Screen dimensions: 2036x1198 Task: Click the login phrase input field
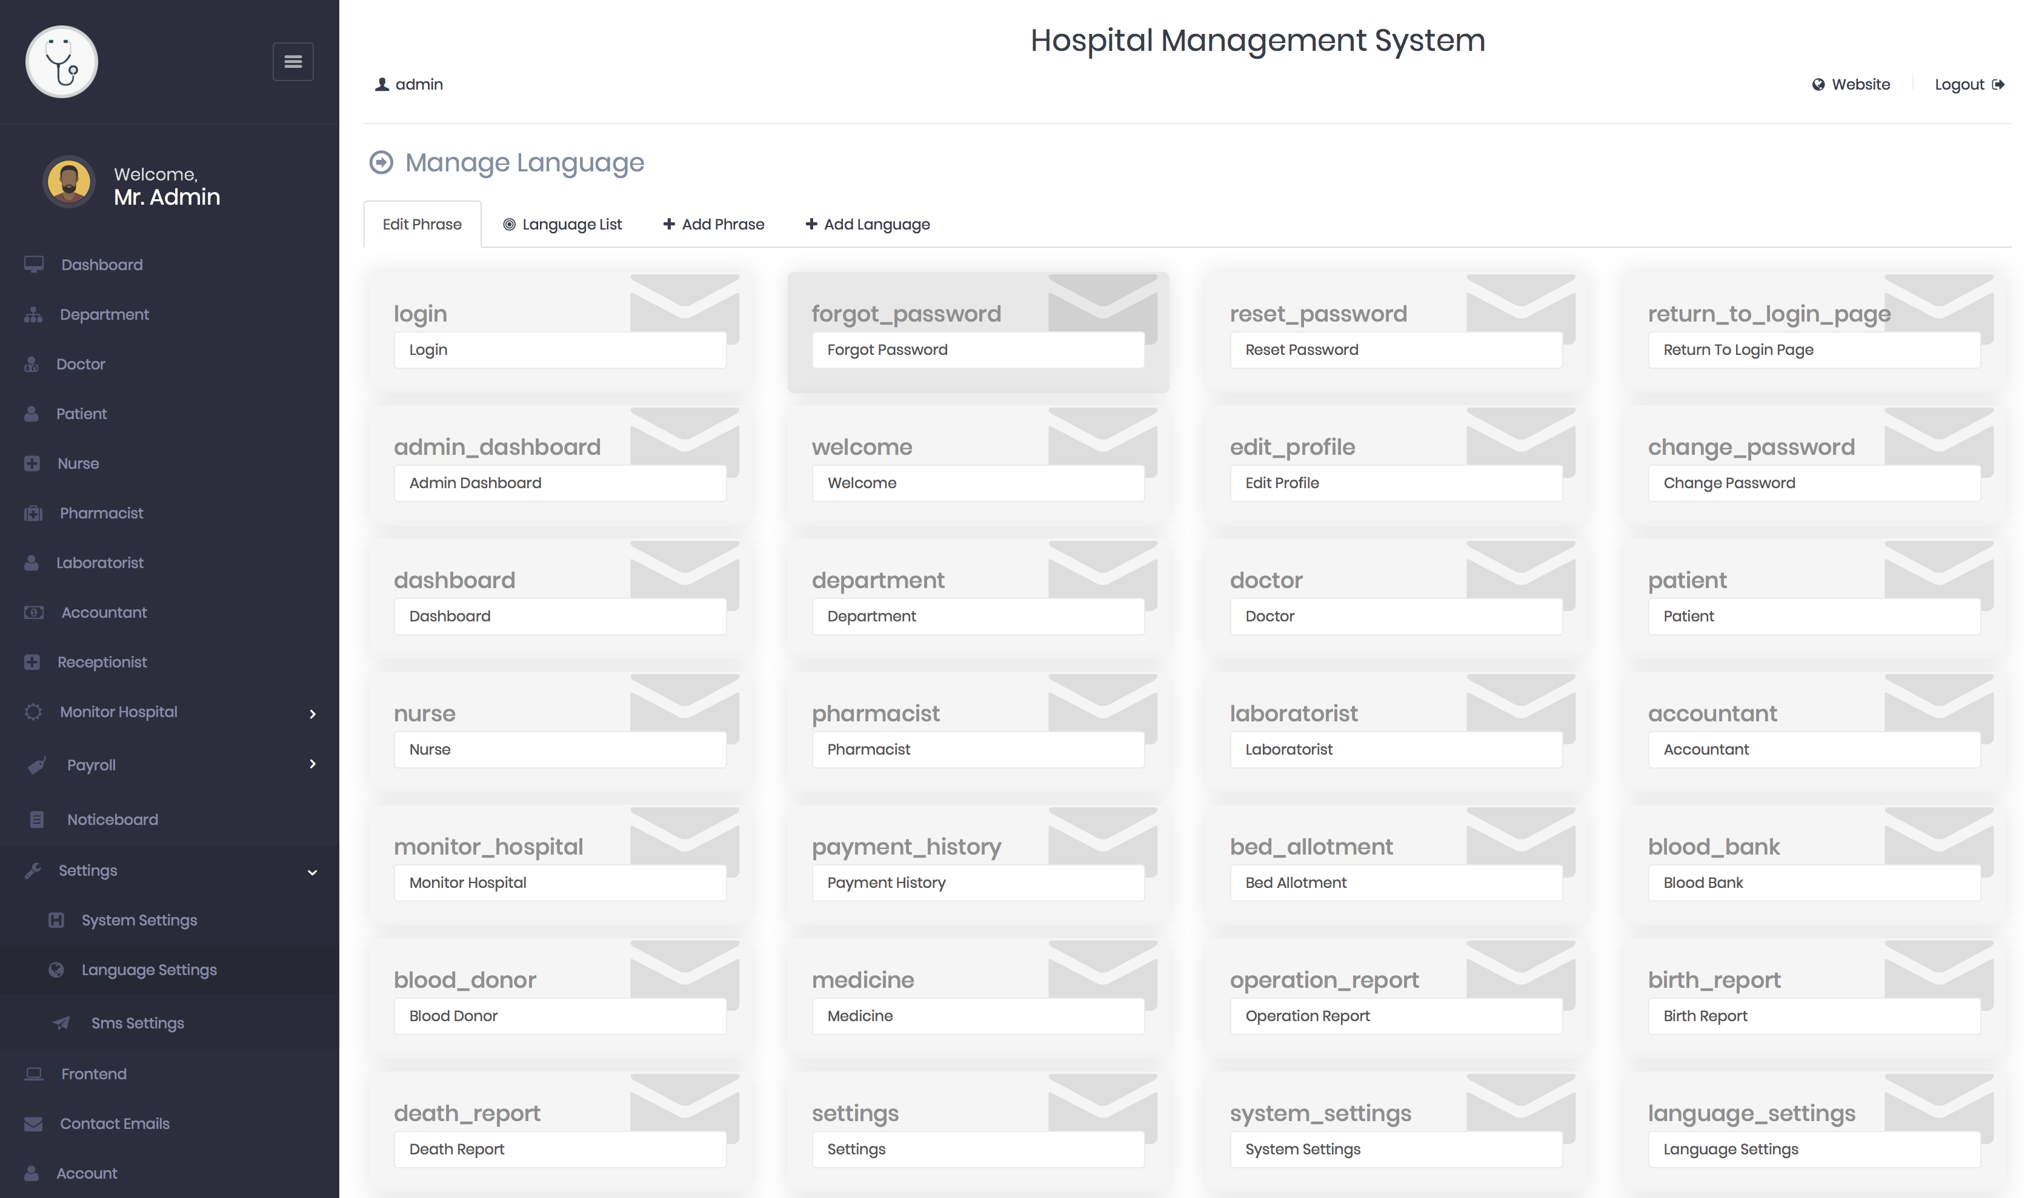(560, 349)
